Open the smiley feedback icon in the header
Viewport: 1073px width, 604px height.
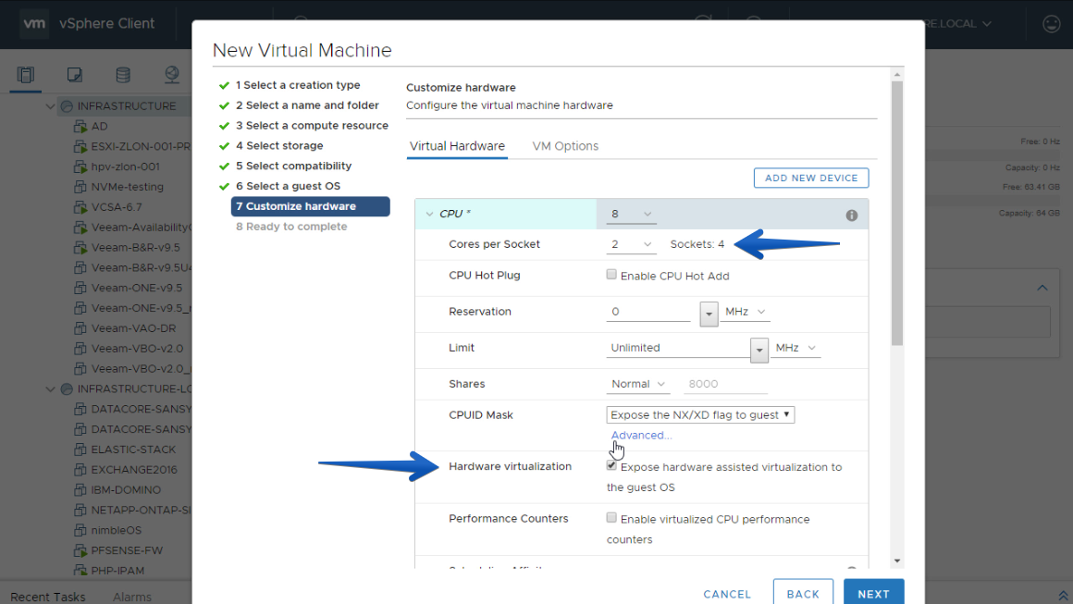click(1051, 24)
